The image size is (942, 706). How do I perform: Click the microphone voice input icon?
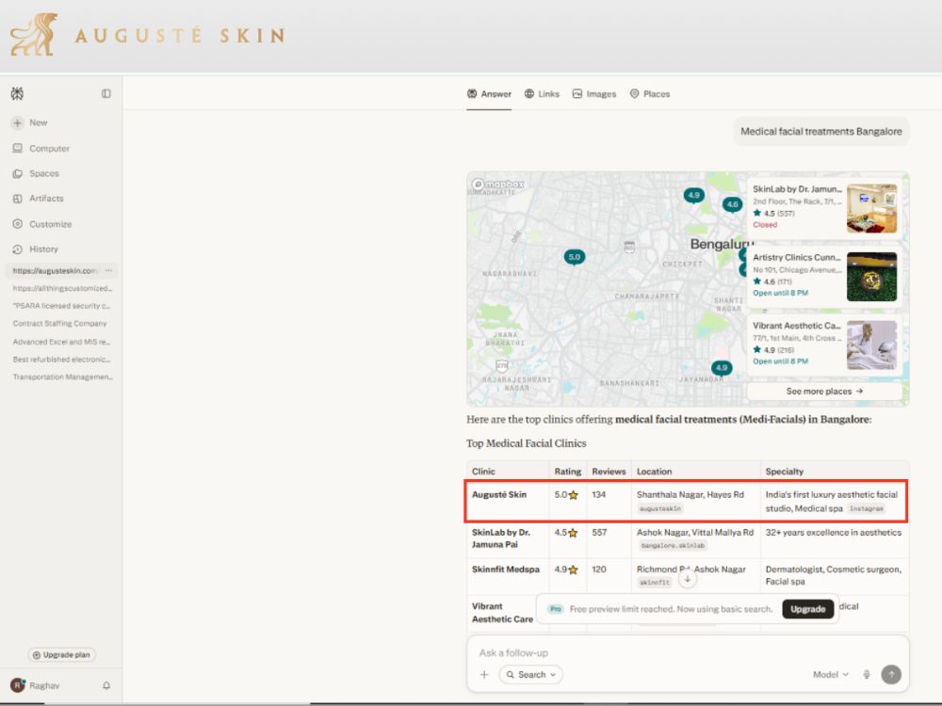click(x=867, y=674)
